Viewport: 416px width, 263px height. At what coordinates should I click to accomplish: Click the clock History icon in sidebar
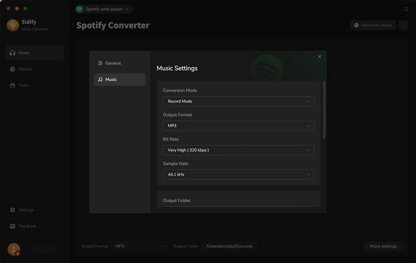(x=12, y=69)
